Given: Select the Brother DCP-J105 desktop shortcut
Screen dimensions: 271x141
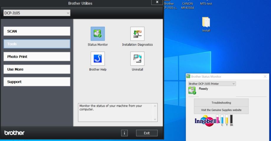Looking at the screenshot, I should (170, 6).
